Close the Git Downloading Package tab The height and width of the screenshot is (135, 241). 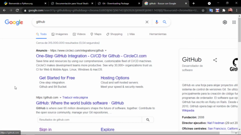tap(139, 3)
